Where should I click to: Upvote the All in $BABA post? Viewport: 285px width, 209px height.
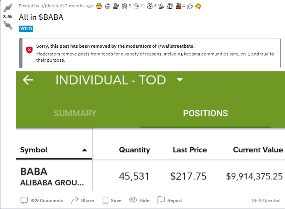7,8
